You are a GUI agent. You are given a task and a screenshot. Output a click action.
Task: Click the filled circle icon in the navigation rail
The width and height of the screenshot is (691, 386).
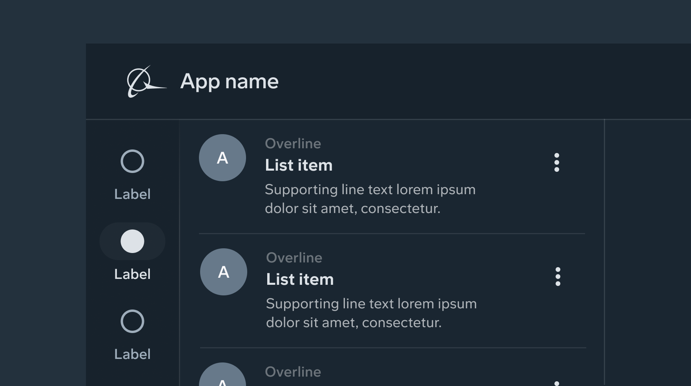[132, 242]
